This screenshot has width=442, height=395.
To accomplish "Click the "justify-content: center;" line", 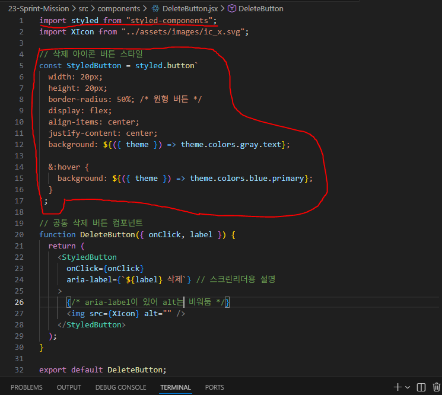I will 103,133.
